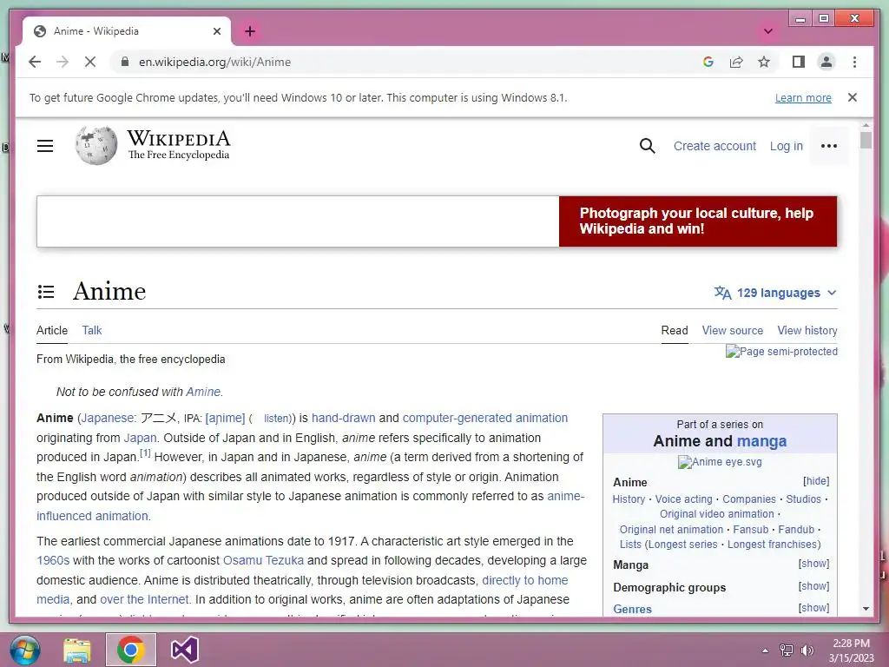Screen dimensions: 889x667
Task: Open the Amine disambiguation link
Action: coord(203,392)
